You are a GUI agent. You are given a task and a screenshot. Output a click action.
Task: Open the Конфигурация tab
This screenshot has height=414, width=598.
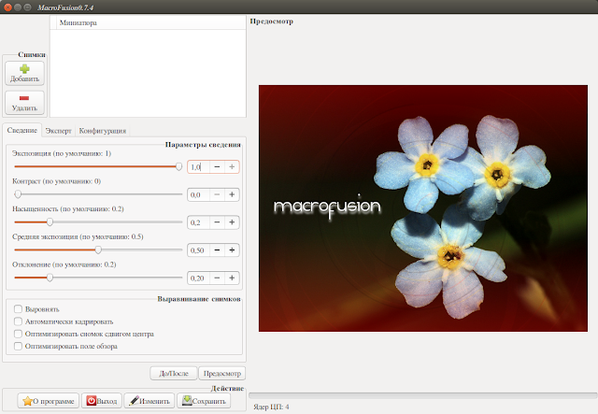coord(102,131)
